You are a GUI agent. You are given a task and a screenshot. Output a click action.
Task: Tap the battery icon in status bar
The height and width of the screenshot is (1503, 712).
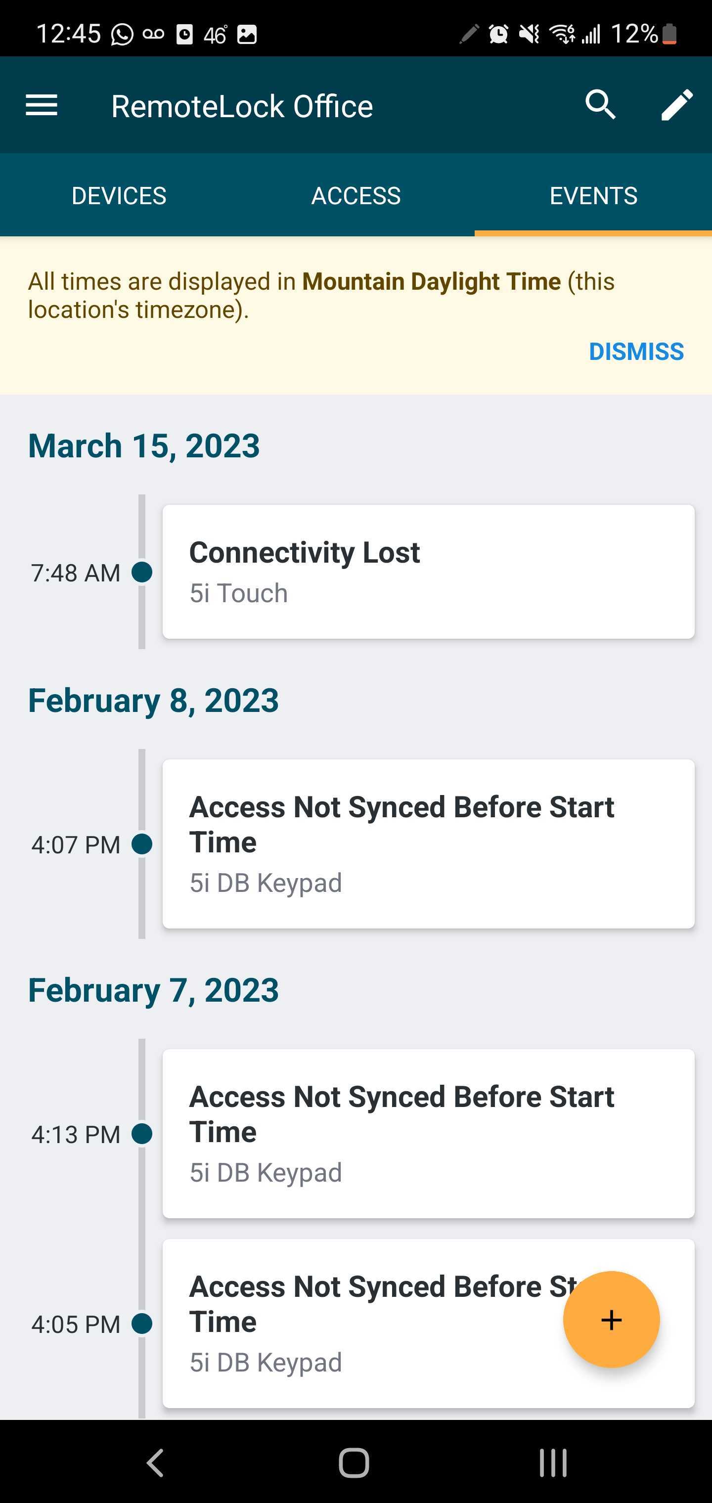[670, 34]
